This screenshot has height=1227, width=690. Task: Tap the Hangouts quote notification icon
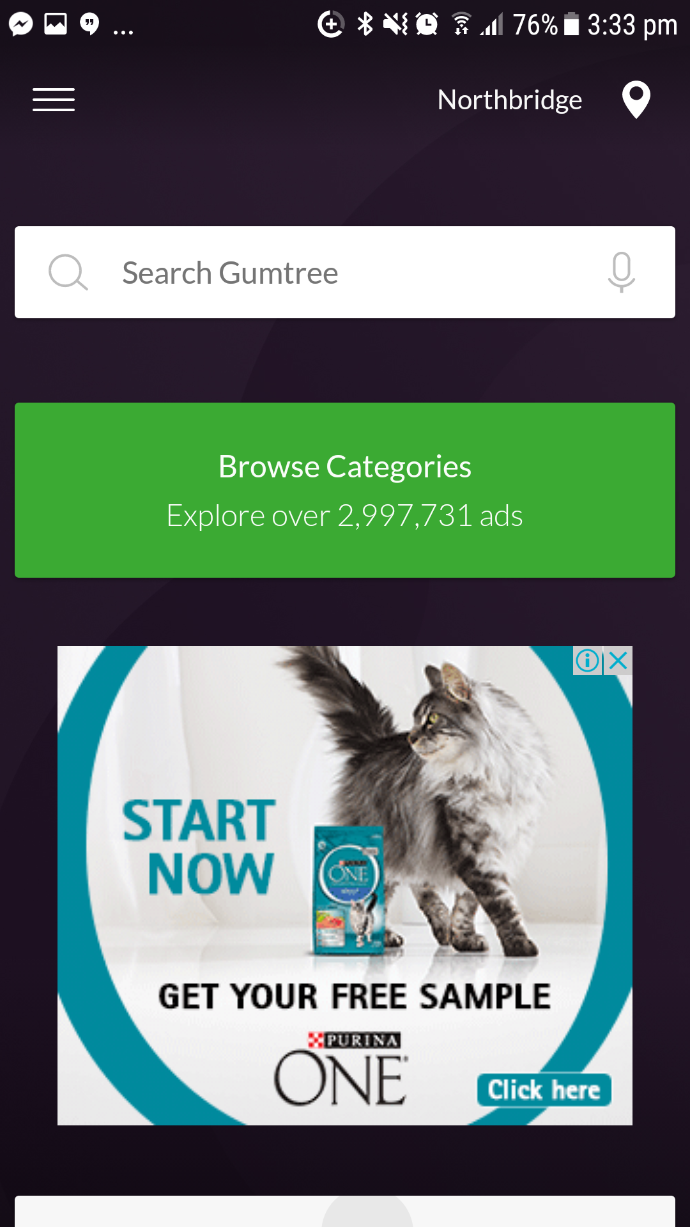(x=89, y=24)
